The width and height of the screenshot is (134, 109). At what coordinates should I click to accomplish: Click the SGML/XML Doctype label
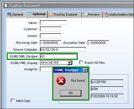[24, 56]
